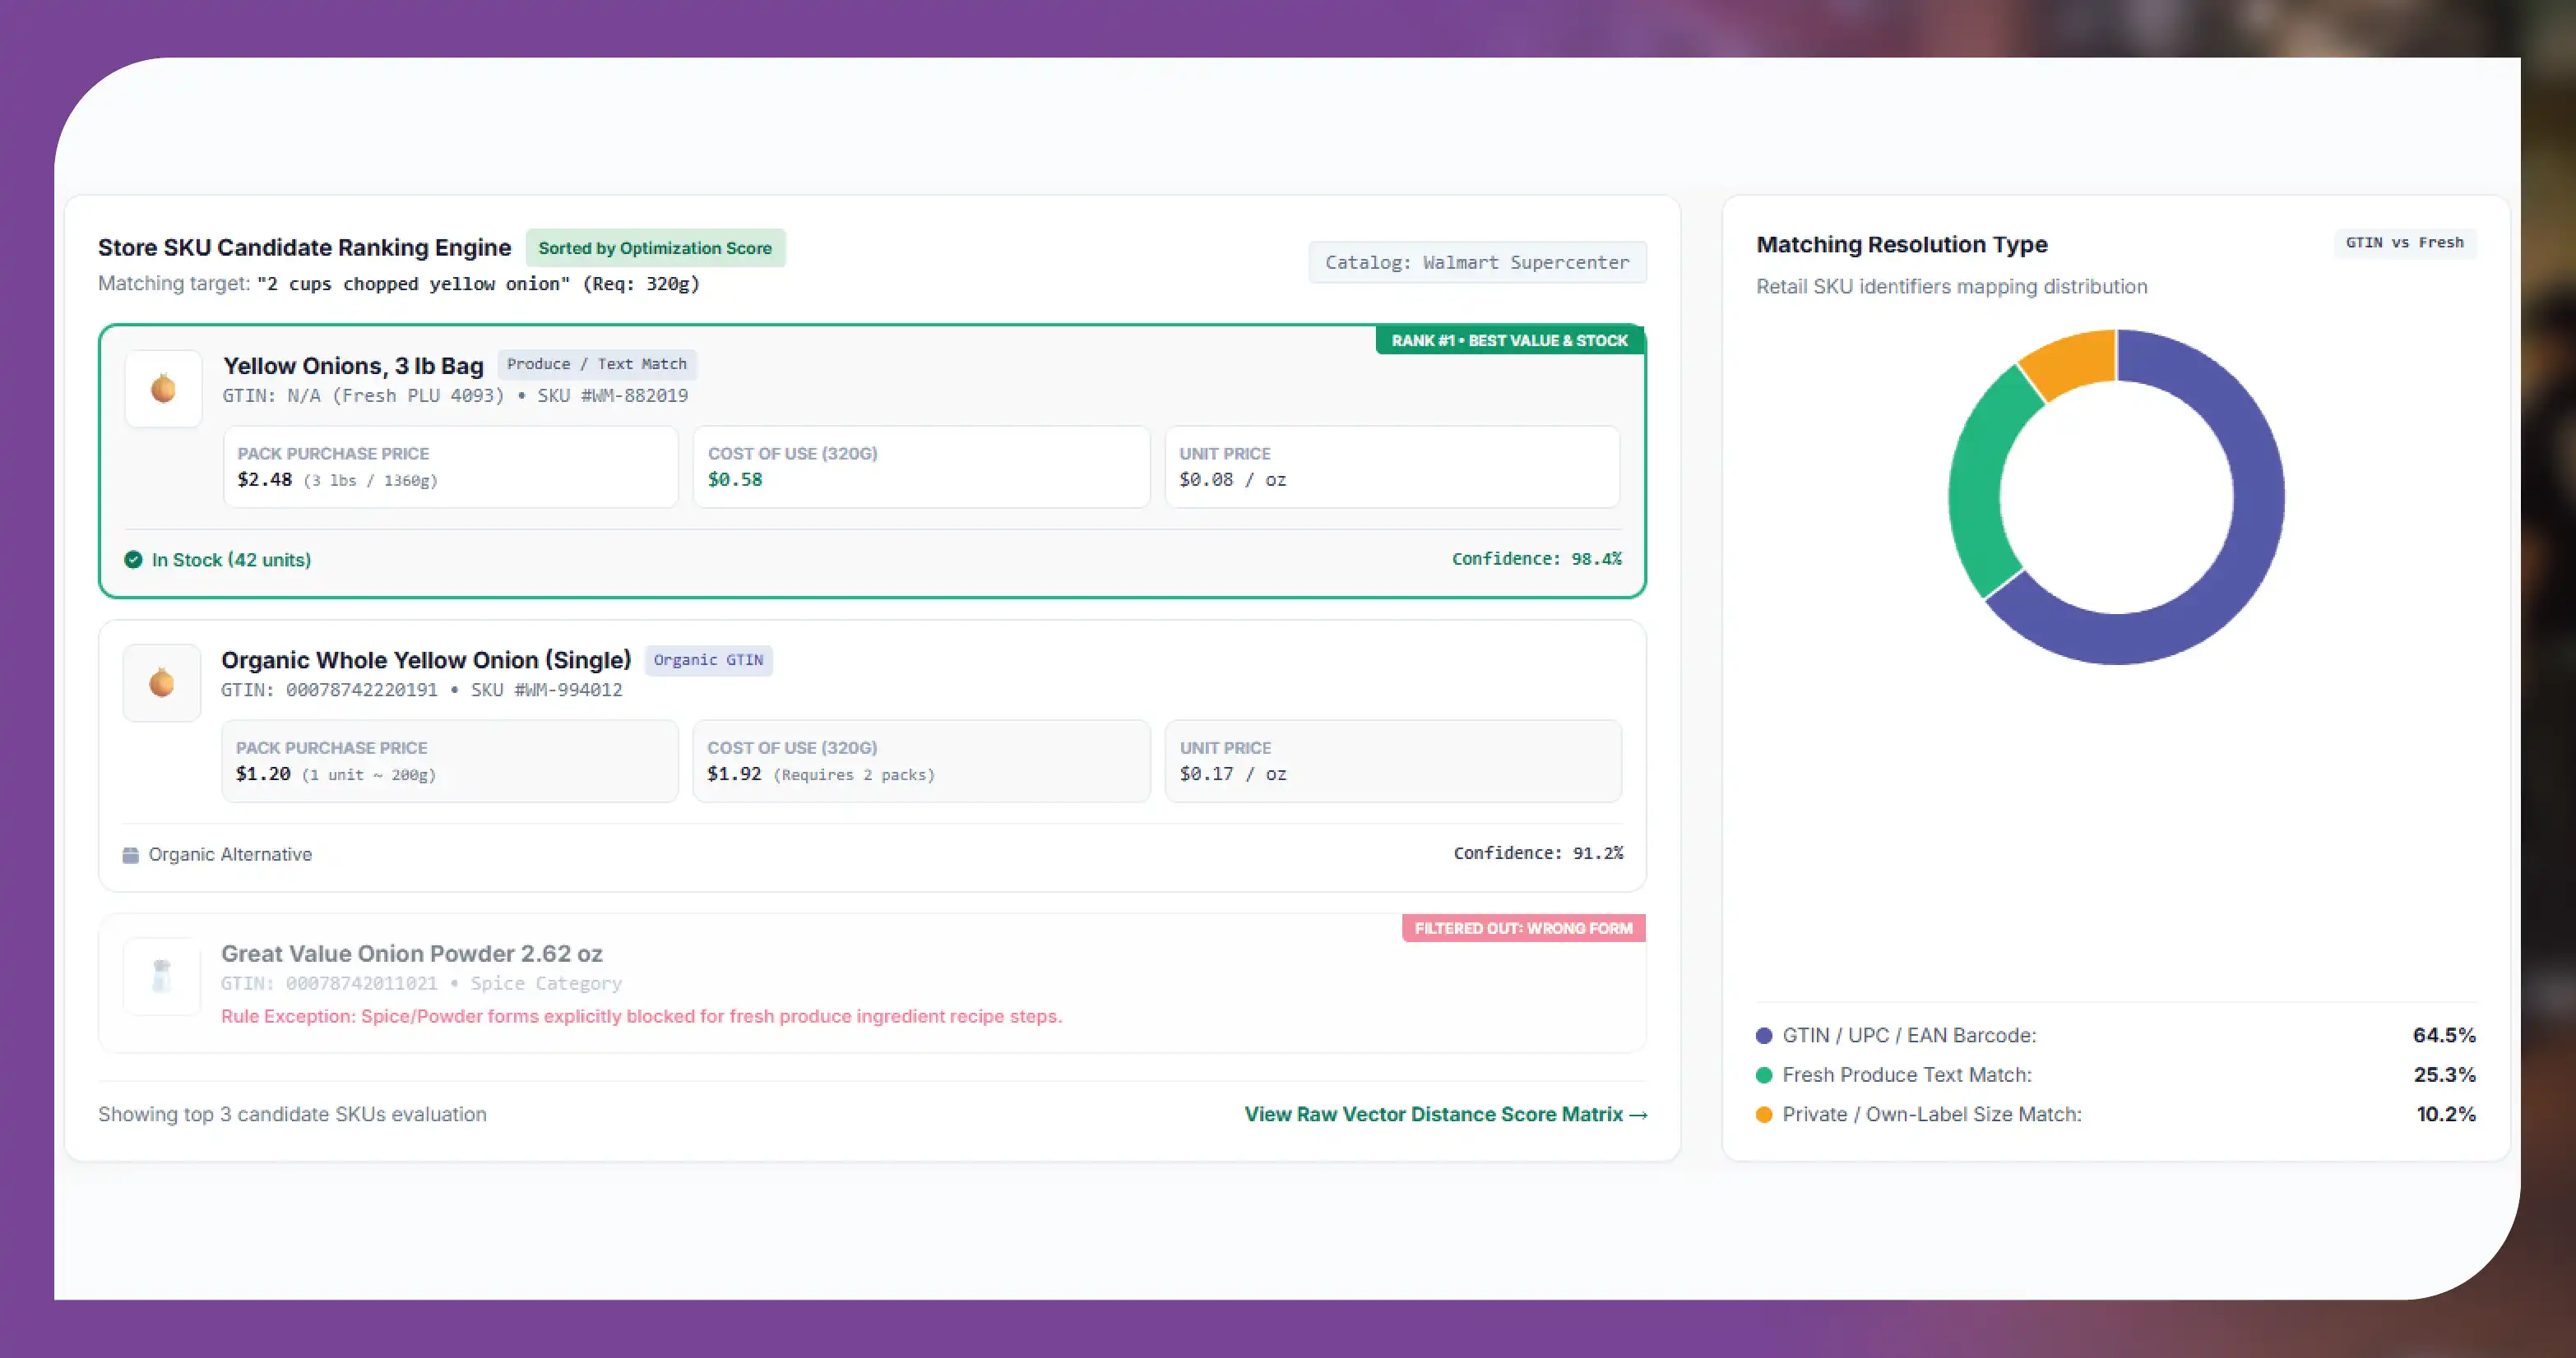Click the Confidence: 98.4% text
2576x1358 pixels.
1536,559
